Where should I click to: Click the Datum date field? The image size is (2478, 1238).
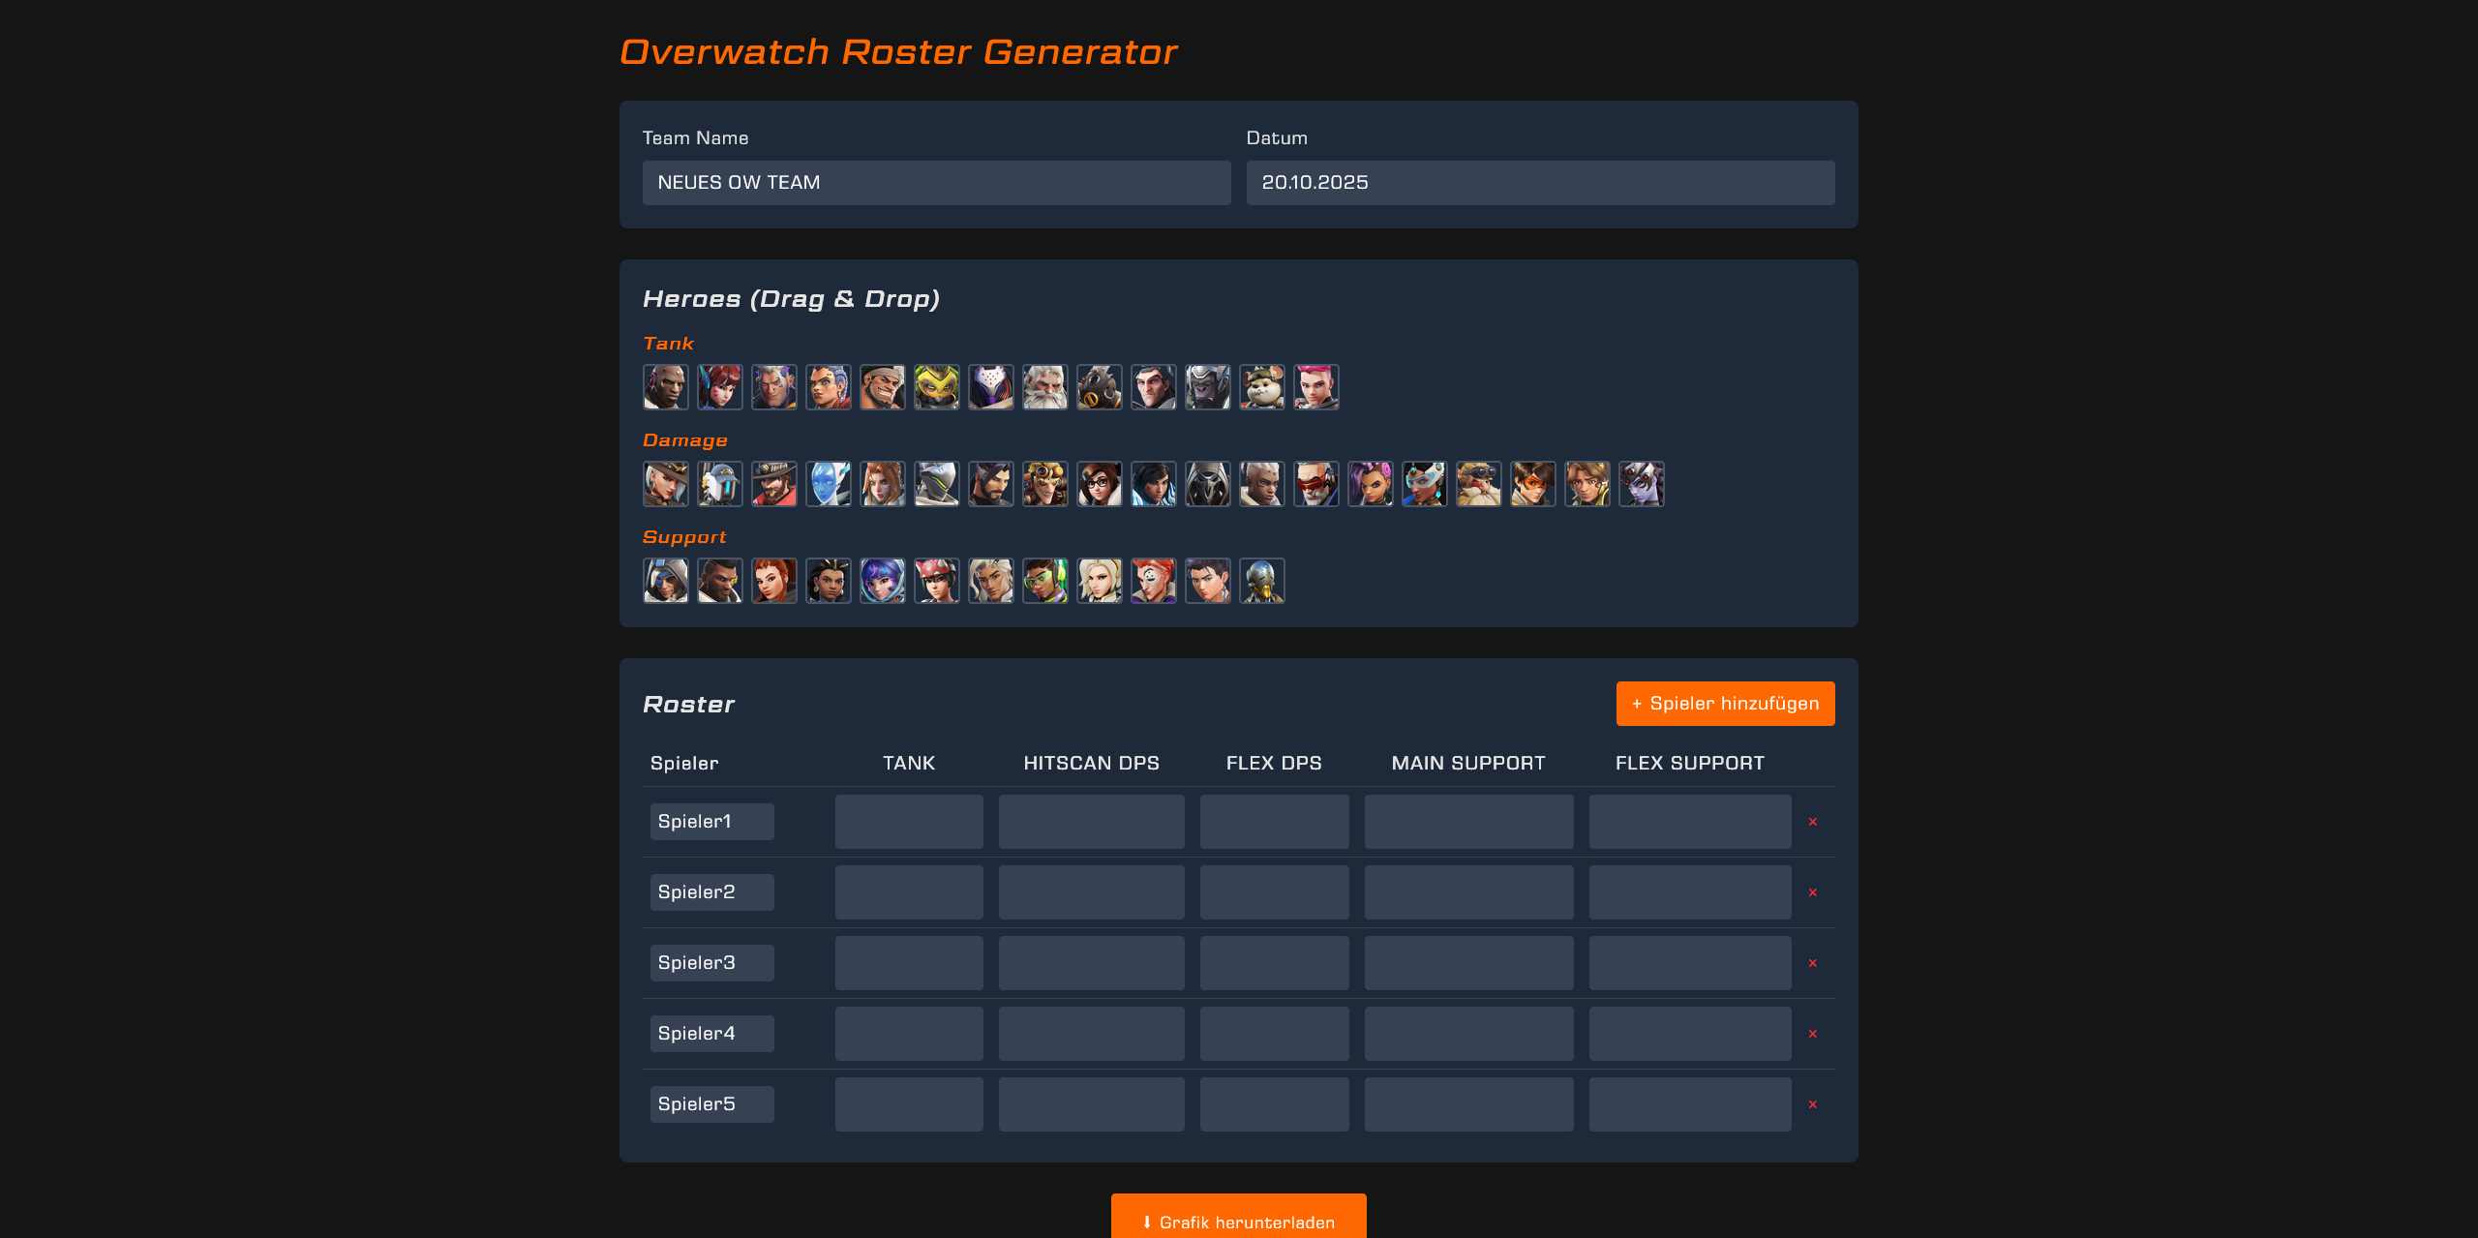(1539, 183)
